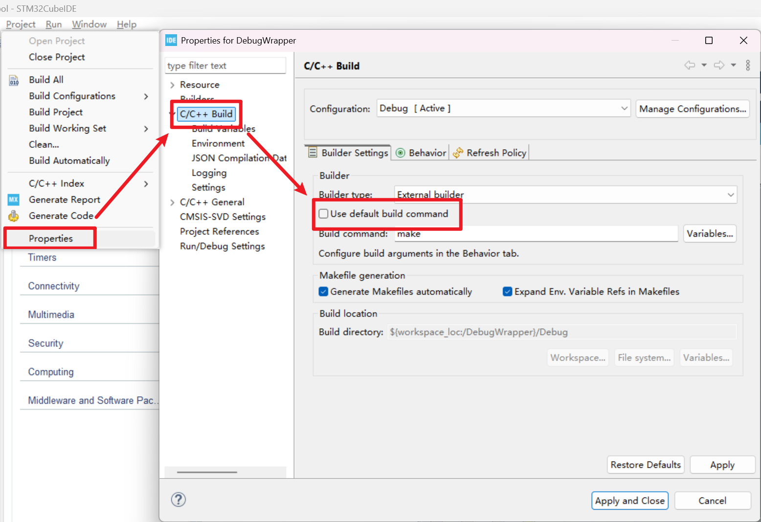This screenshot has width=761, height=522.
Task: Open Middleware and Software Packs category
Action: pos(93,400)
